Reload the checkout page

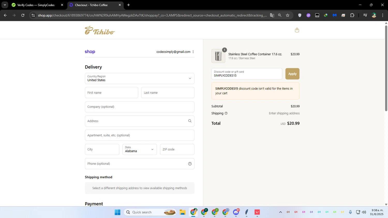(x=23, y=15)
